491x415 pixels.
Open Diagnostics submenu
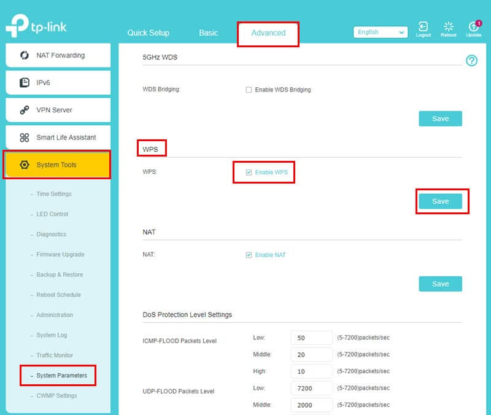click(x=52, y=235)
